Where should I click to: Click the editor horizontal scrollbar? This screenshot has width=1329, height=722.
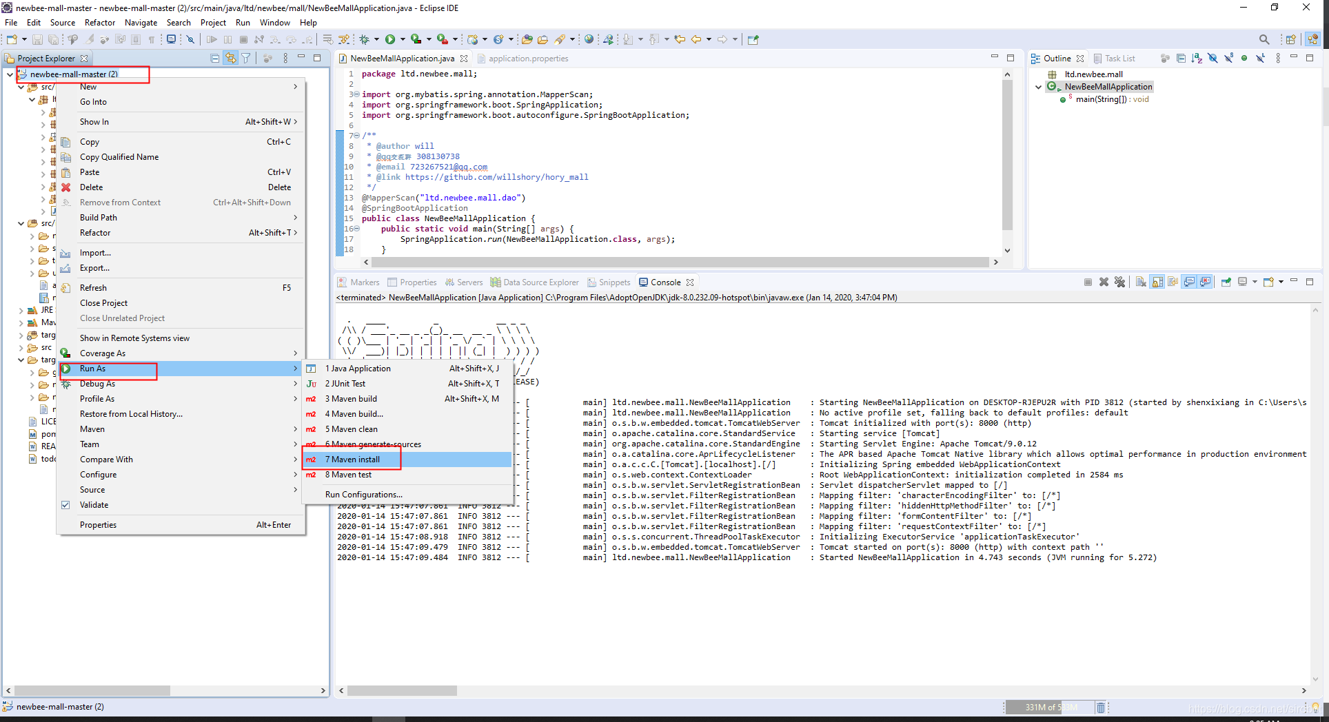tap(680, 262)
